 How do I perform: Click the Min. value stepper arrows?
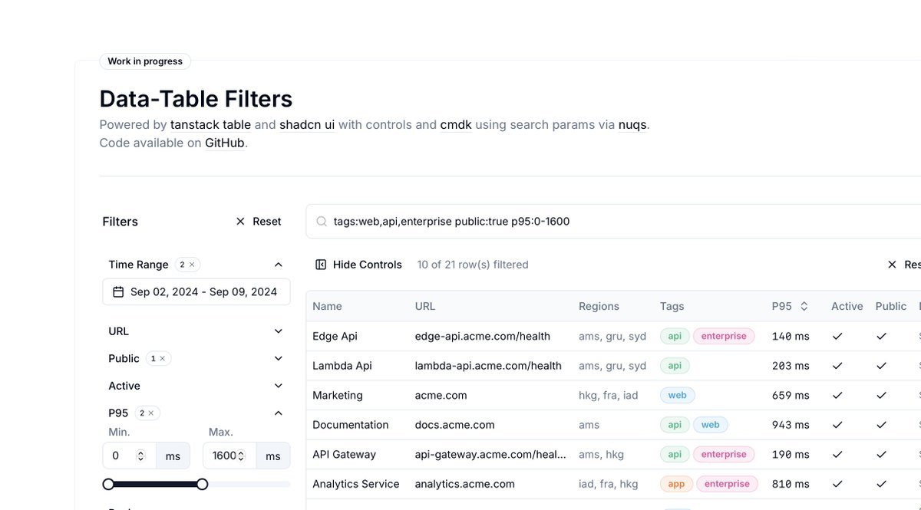(140, 456)
